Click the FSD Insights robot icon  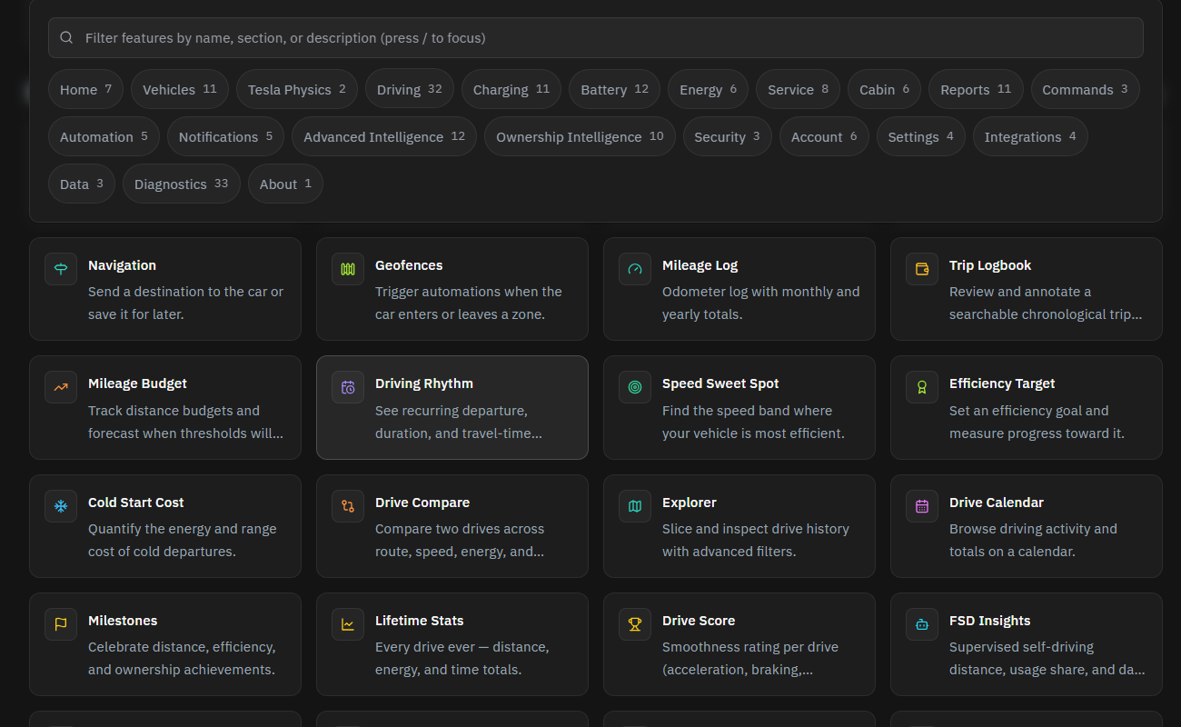click(x=922, y=624)
